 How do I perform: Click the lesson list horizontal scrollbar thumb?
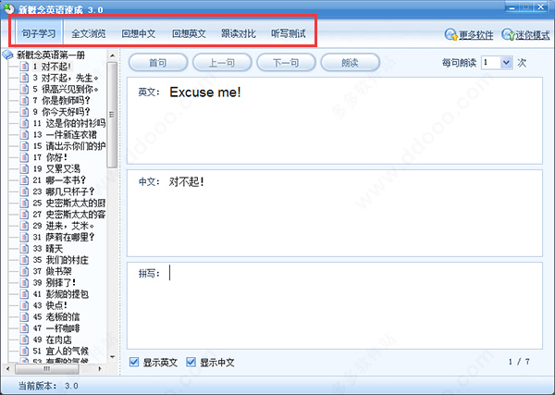click(x=46, y=369)
